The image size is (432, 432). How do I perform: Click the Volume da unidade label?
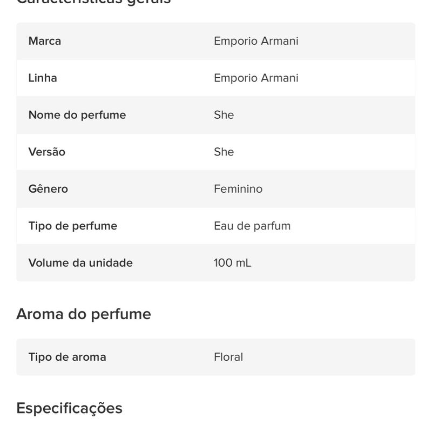80,263
